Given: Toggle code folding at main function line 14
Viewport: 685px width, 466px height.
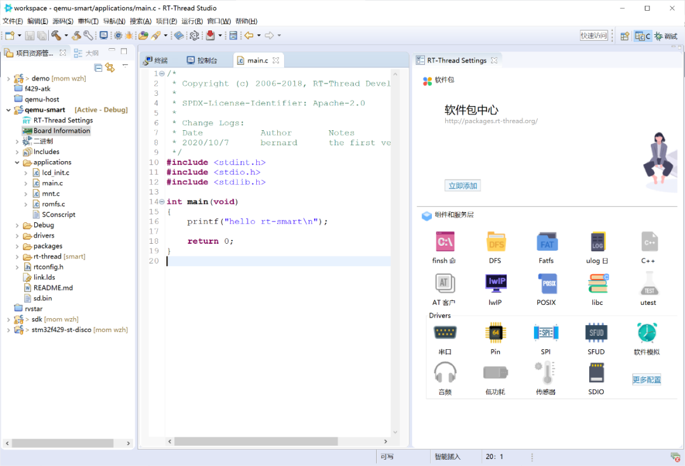Looking at the screenshot, I should point(162,201).
